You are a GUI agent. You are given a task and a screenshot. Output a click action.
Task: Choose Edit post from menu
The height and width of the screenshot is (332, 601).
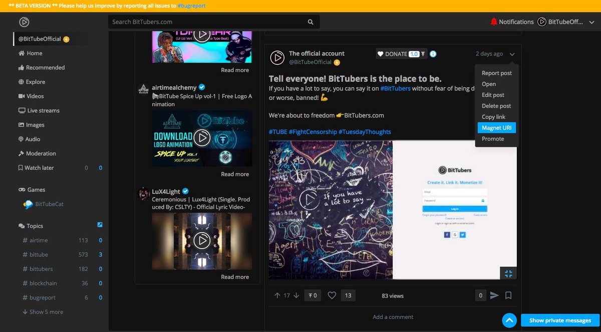click(x=493, y=95)
